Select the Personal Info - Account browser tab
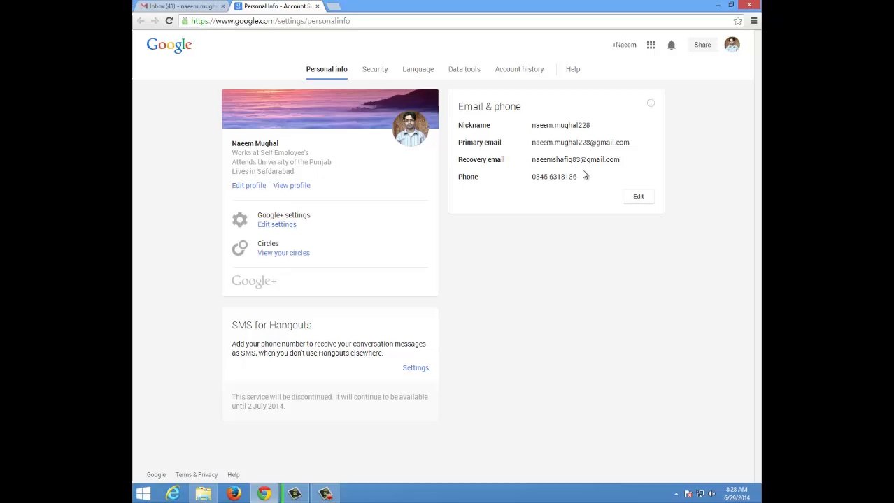 [x=277, y=6]
